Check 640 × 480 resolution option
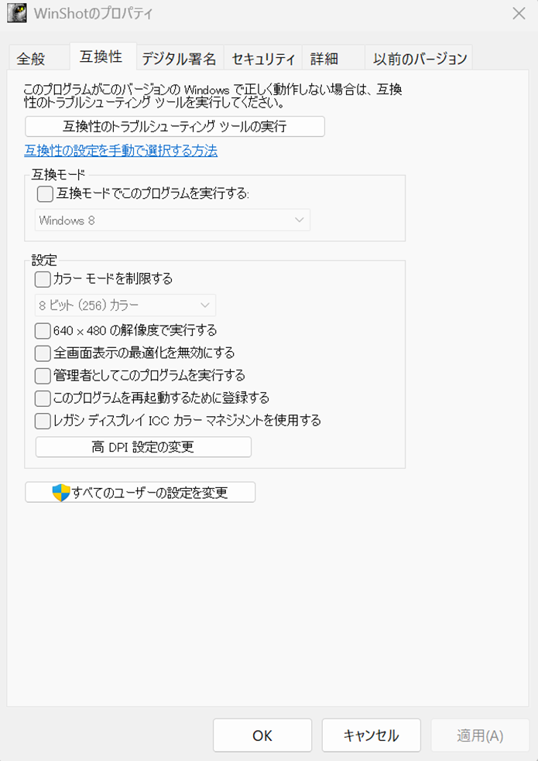 point(43,331)
